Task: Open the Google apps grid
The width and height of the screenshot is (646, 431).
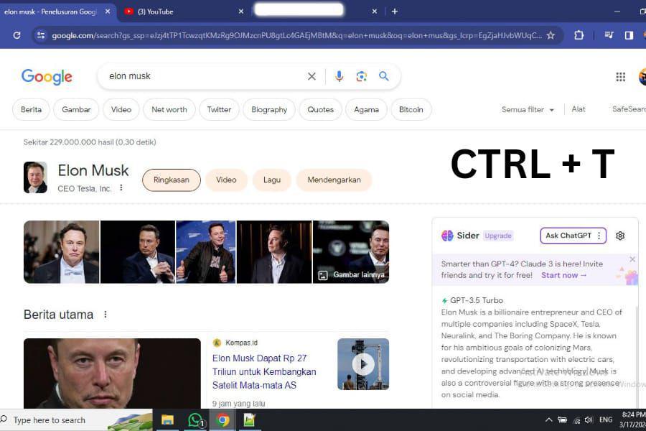Action: pyautogui.click(x=620, y=77)
